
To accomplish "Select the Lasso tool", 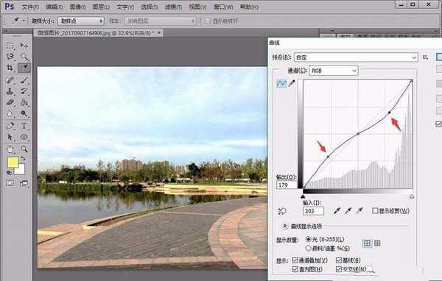I will (x=10, y=57).
